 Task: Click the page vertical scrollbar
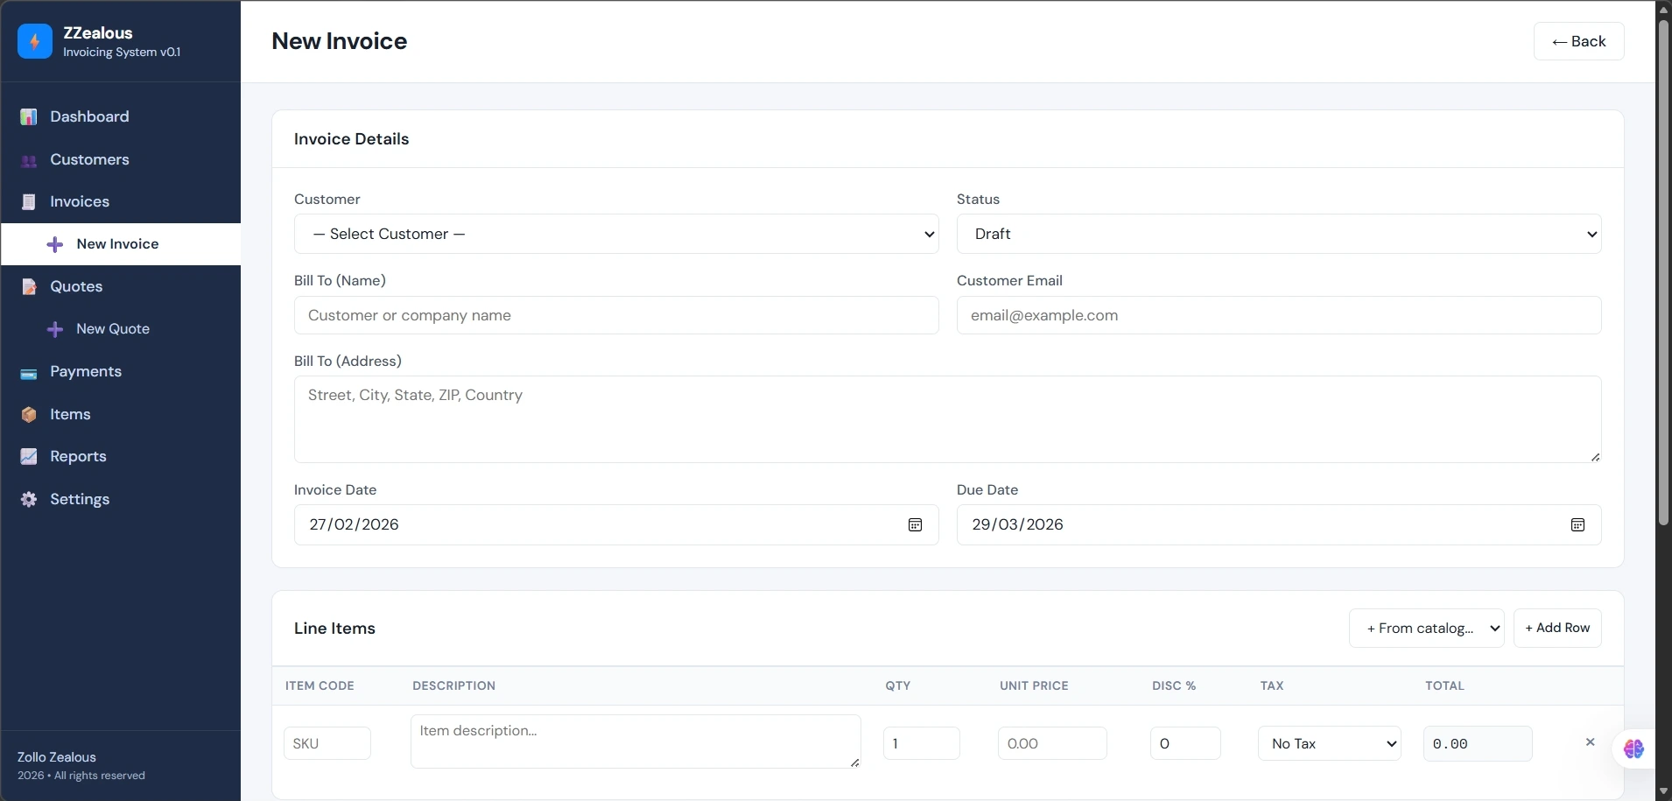pyautogui.click(x=1663, y=273)
